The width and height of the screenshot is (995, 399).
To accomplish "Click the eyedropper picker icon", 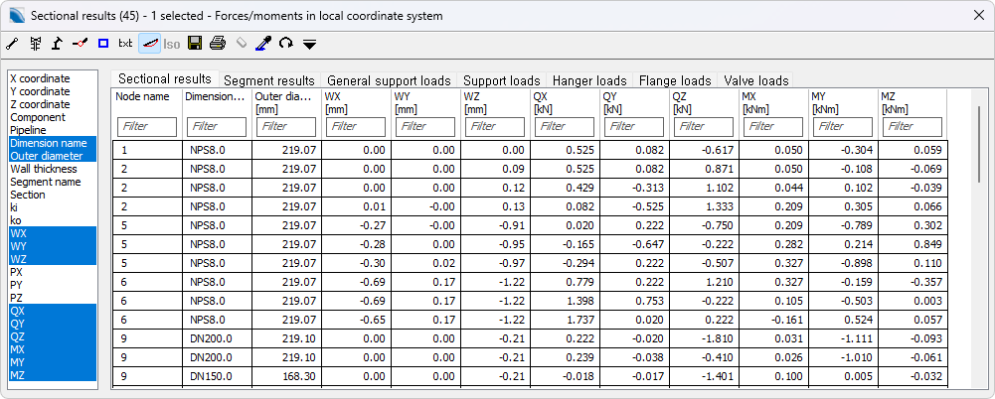I will coord(263,44).
